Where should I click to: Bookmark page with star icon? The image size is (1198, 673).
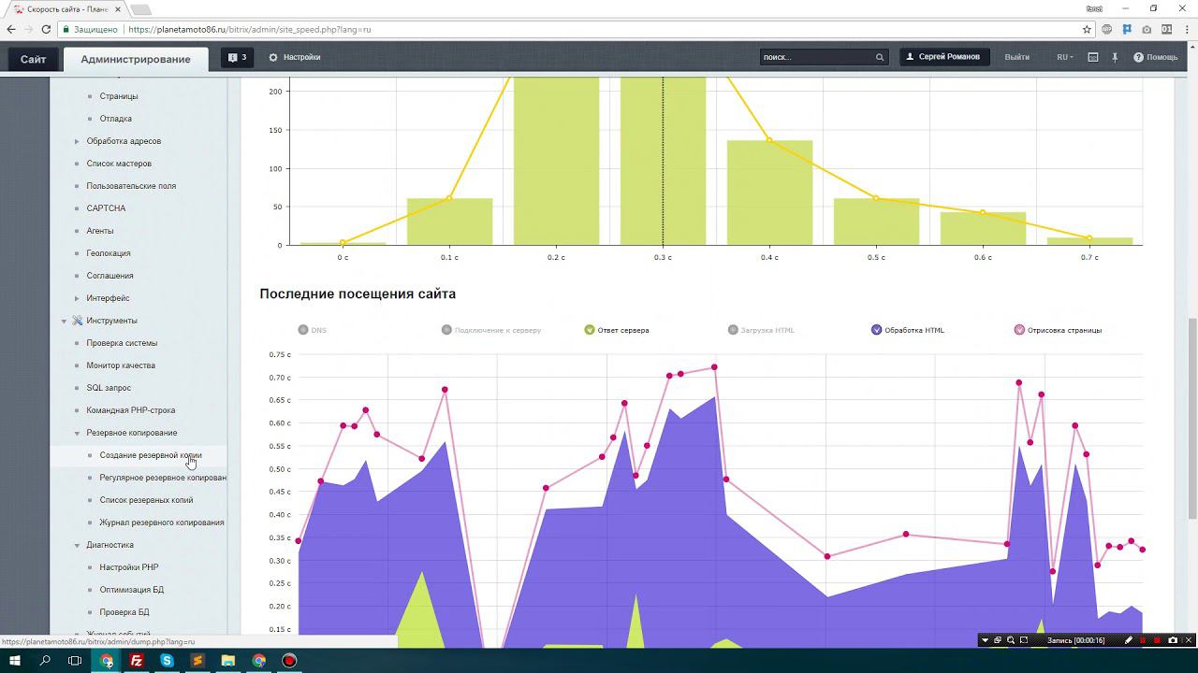[1087, 29]
